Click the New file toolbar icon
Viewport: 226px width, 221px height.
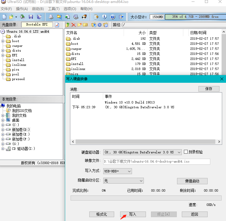(x=4, y=17)
